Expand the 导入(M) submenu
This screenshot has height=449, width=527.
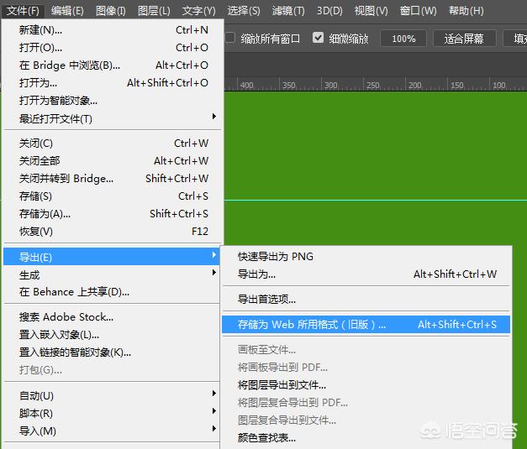pyautogui.click(x=112, y=431)
